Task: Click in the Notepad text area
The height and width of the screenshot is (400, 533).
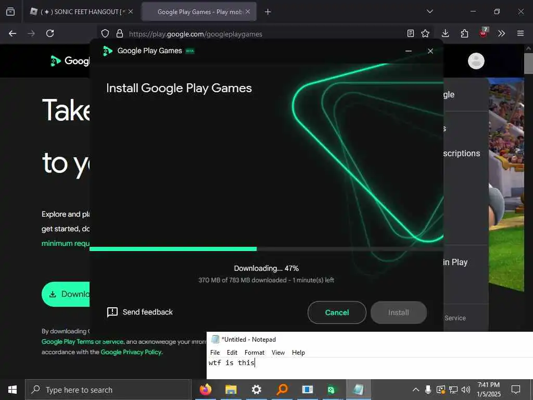Action: coord(370,368)
